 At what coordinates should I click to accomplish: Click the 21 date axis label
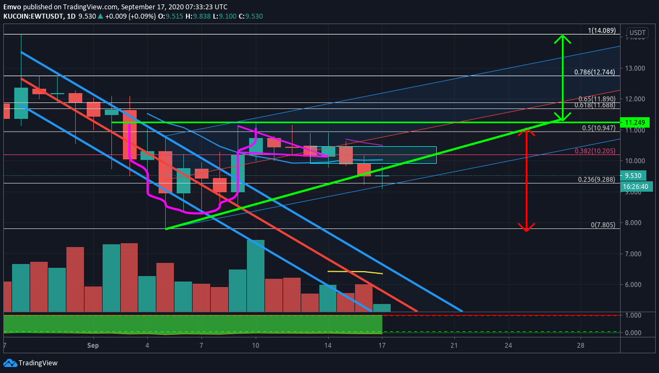coord(454,346)
